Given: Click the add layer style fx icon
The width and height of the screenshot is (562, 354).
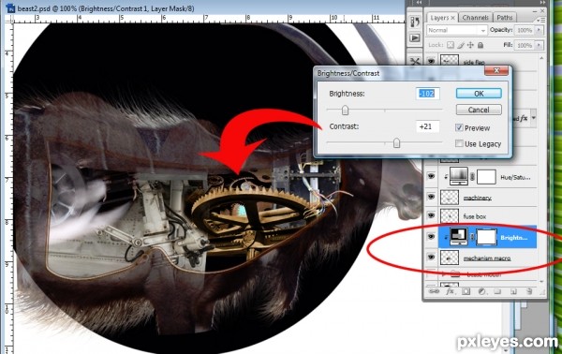Looking at the screenshot, I should pyautogui.click(x=450, y=291).
